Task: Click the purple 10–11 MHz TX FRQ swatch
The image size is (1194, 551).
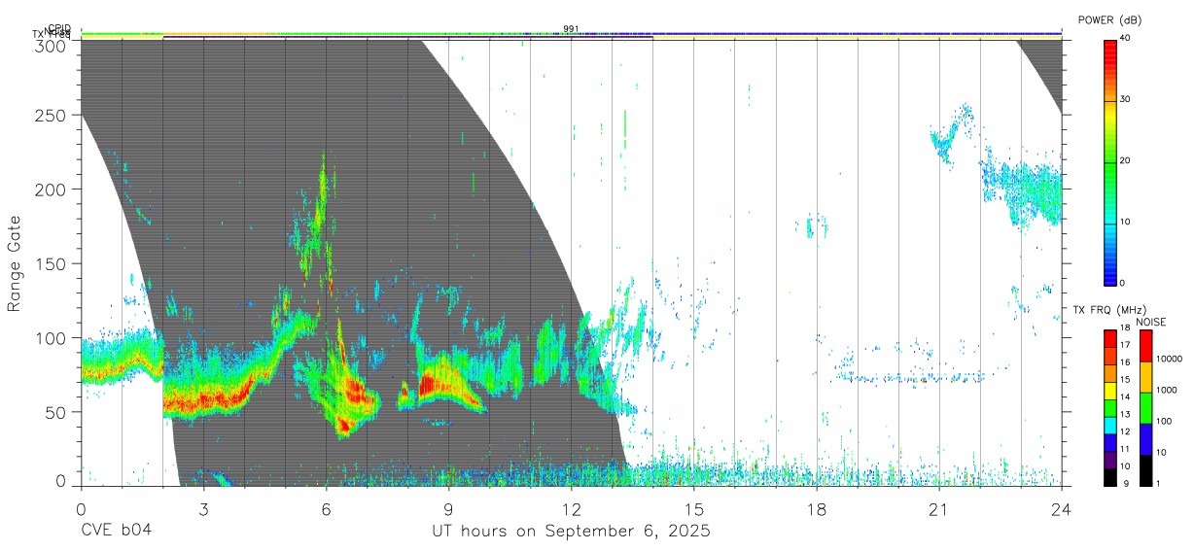Action: 1109,460
